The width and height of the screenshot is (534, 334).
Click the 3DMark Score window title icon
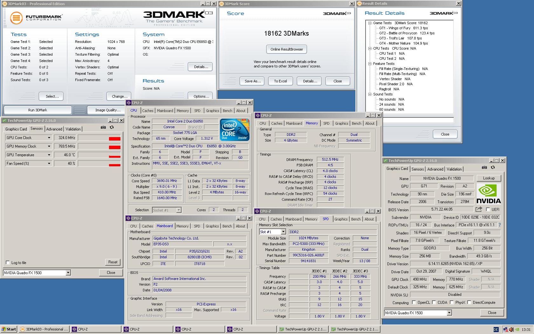click(222, 4)
